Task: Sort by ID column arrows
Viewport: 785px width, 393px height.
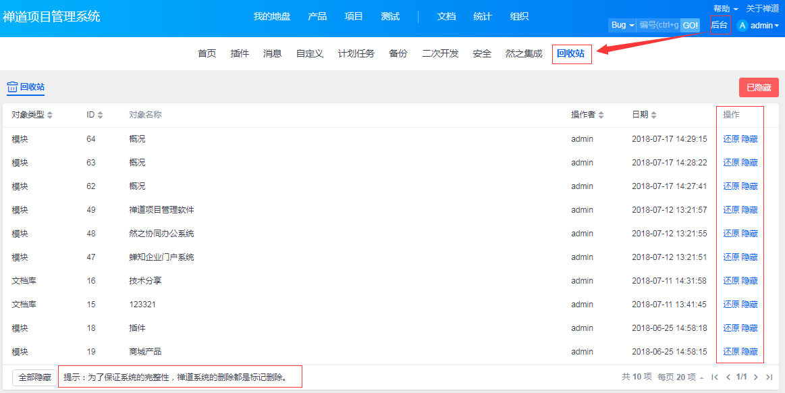Action: [101, 115]
